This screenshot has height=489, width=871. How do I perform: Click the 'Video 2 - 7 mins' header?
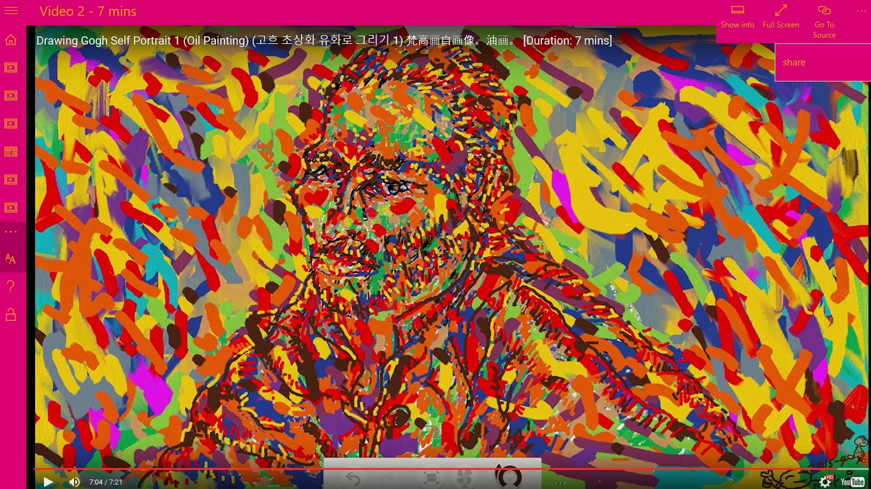click(88, 11)
